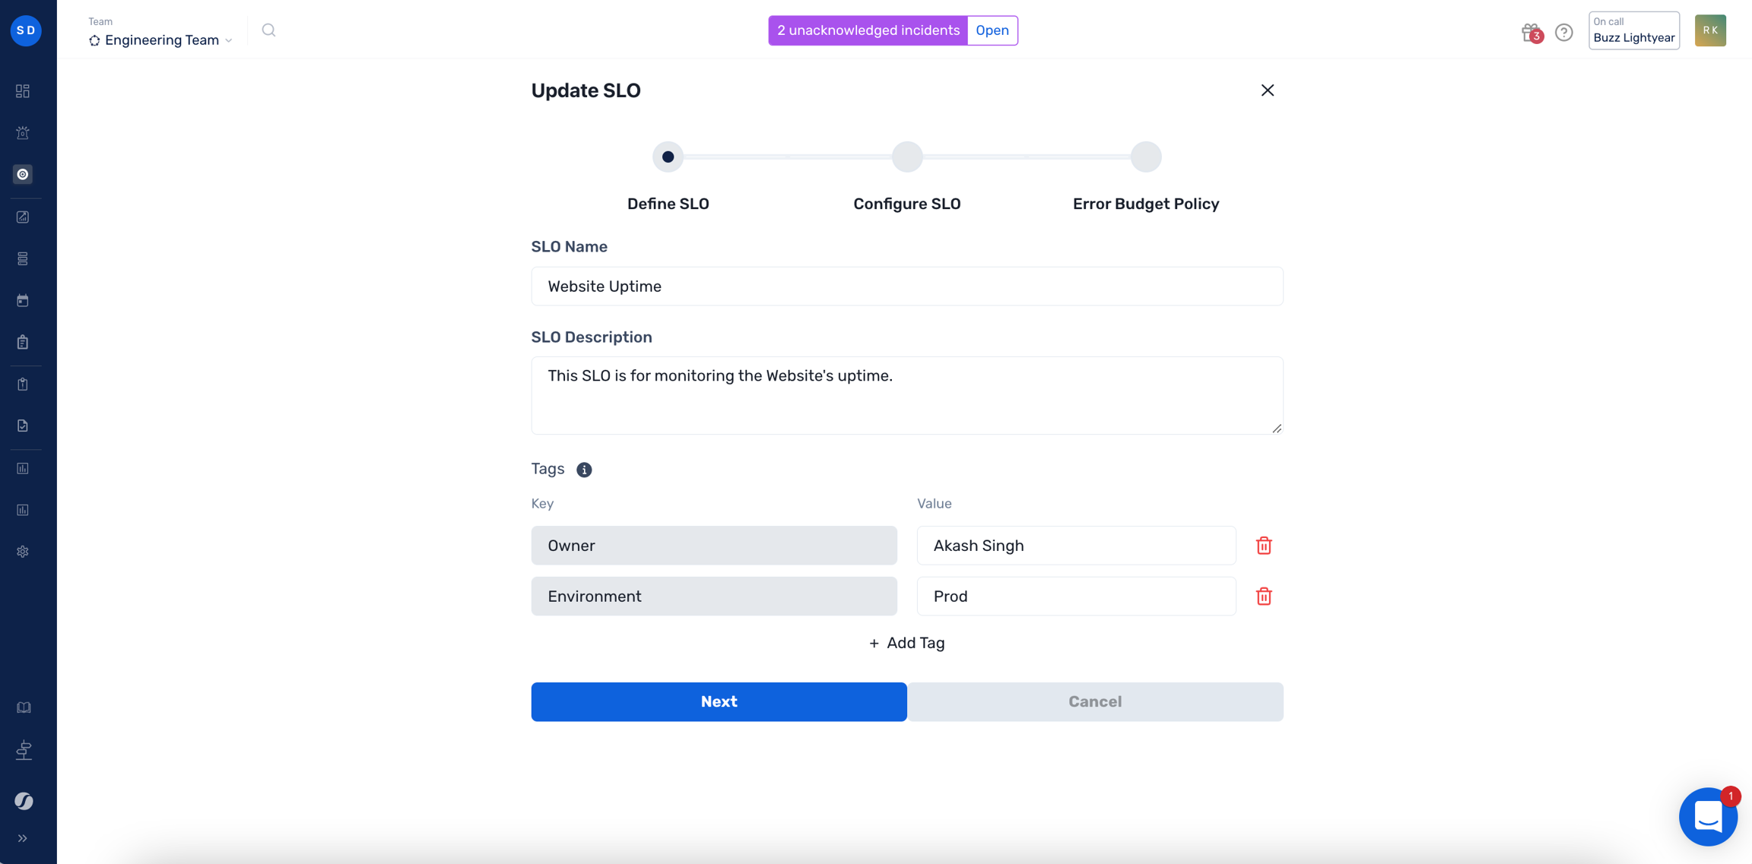Edit the Prod value field
The height and width of the screenshot is (864, 1752).
[x=1076, y=597]
